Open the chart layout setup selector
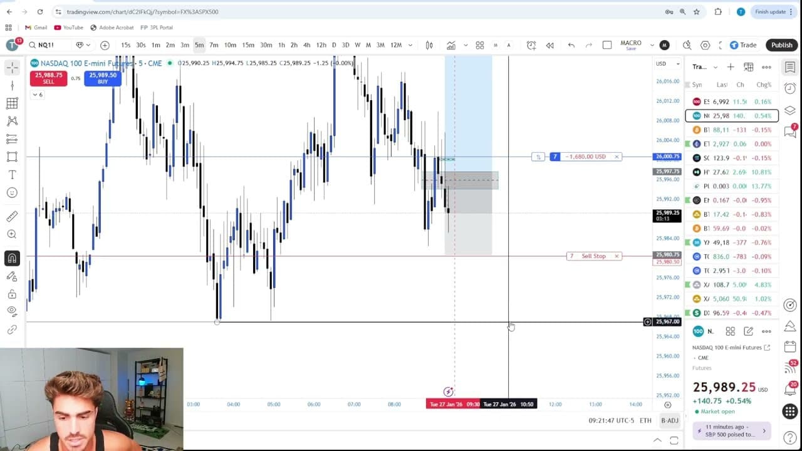This screenshot has height=451, width=802. point(607,45)
